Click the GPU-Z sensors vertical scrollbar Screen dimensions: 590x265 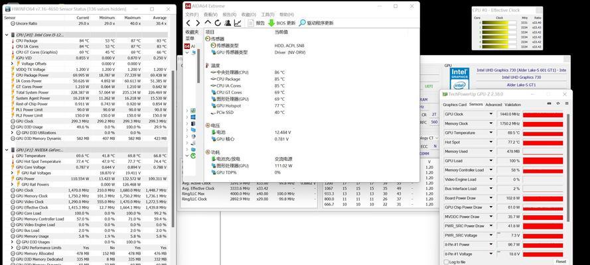[568, 167]
